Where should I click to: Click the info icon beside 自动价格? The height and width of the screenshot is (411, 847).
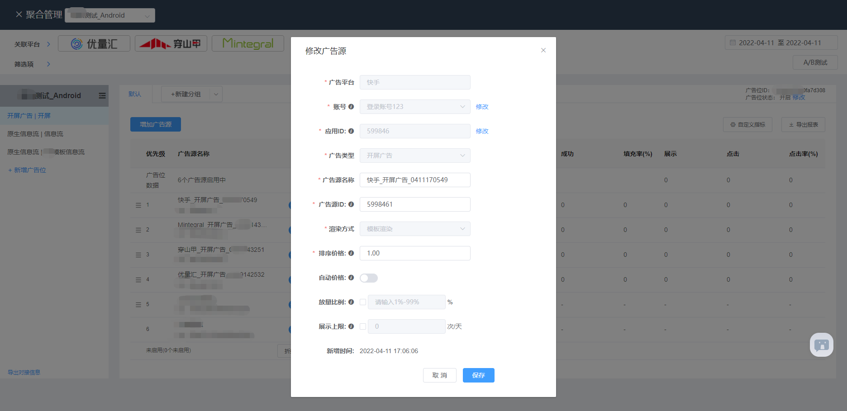pyautogui.click(x=351, y=278)
